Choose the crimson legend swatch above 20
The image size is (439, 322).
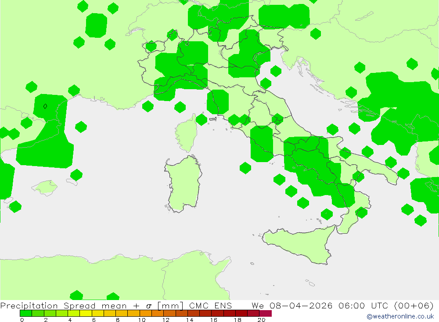[x=266, y=313]
